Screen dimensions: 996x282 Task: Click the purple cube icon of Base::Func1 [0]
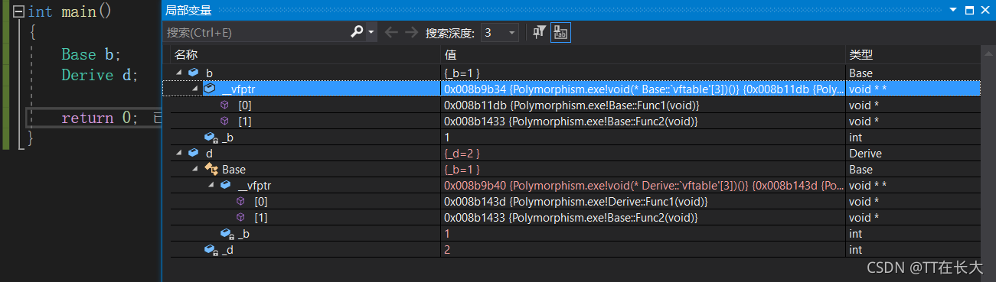coord(224,105)
